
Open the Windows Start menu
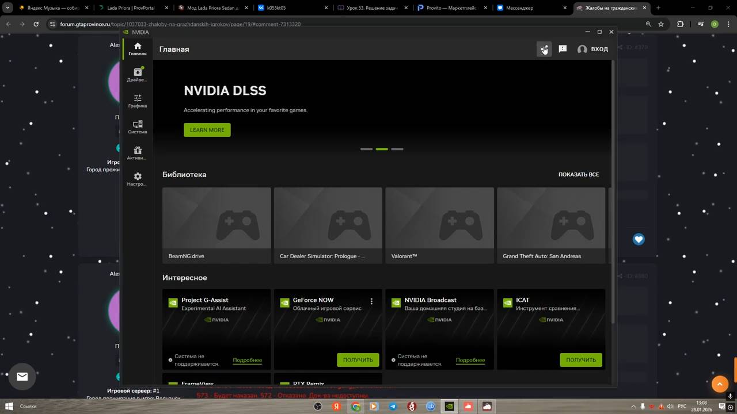tap(9, 407)
